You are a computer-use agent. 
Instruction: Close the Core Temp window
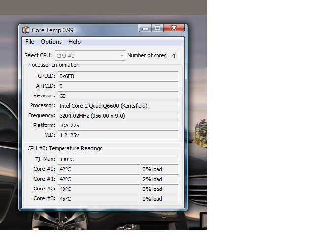click(x=174, y=28)
